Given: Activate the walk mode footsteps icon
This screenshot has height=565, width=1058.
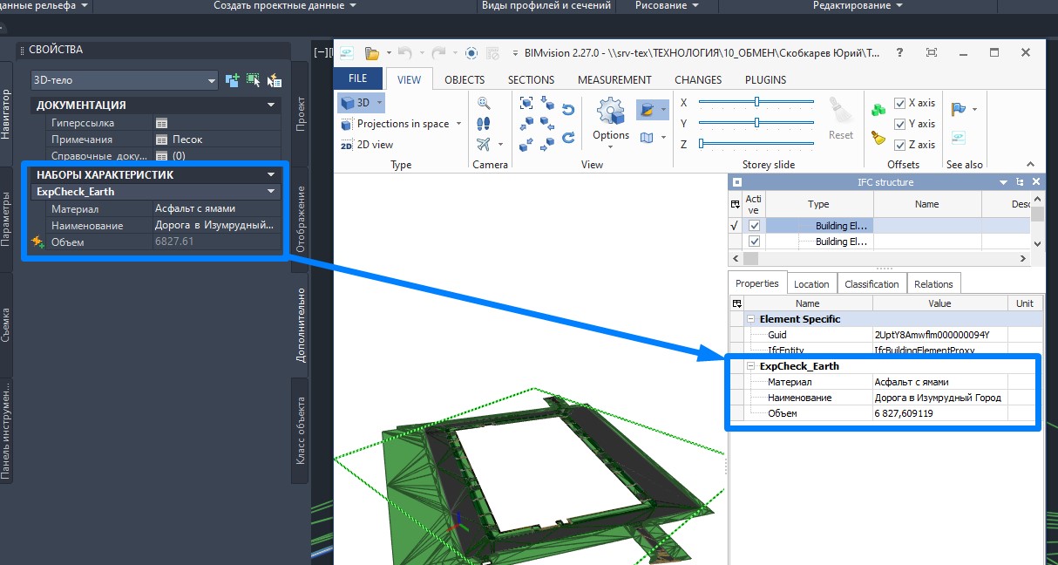Looking at the screenshot, I should pyautogui.click(x=484, y=124).
